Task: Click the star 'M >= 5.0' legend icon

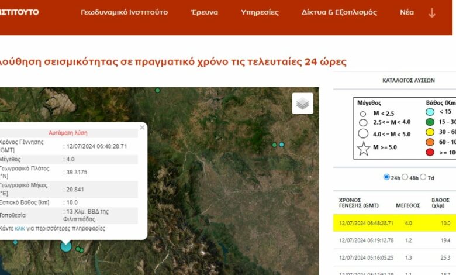Action: (364, 149)
